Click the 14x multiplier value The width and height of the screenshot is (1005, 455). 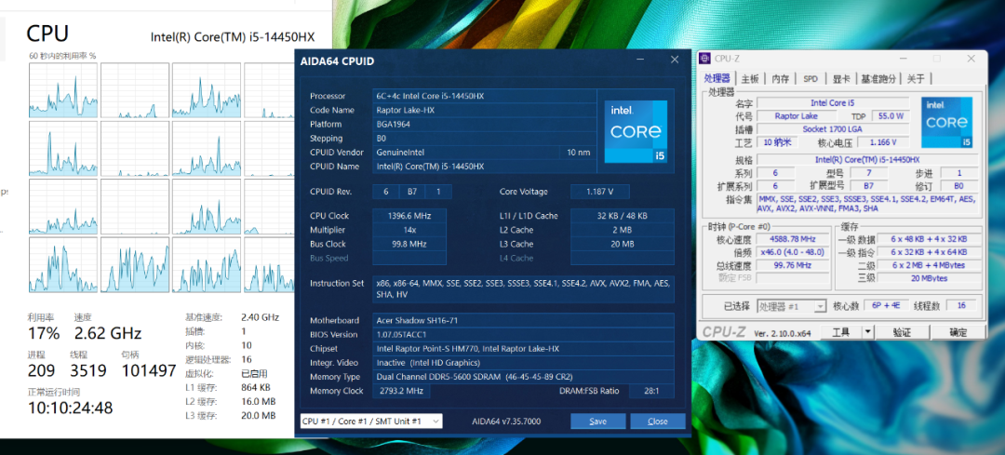(x=409, y=230)
